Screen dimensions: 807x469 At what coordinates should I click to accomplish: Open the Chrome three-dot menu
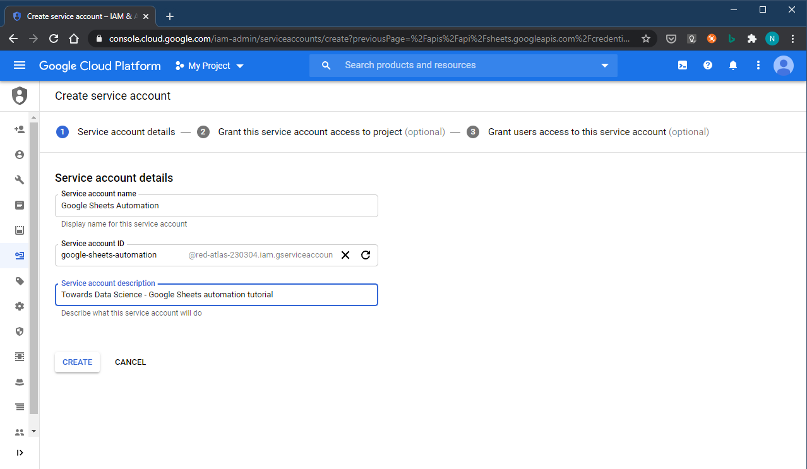tap(792, 39)
